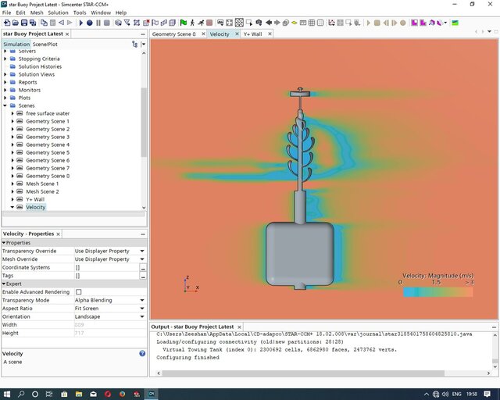Image resolution: width=500 pixels, height=400 pixels.
Task: Expand the Reports folder node
Action: [x=5, y=82]
